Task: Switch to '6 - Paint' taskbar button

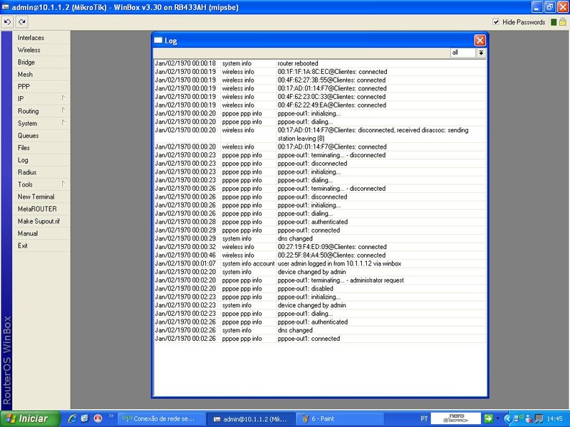Action: pyautogui.click(x=340, y=419)
